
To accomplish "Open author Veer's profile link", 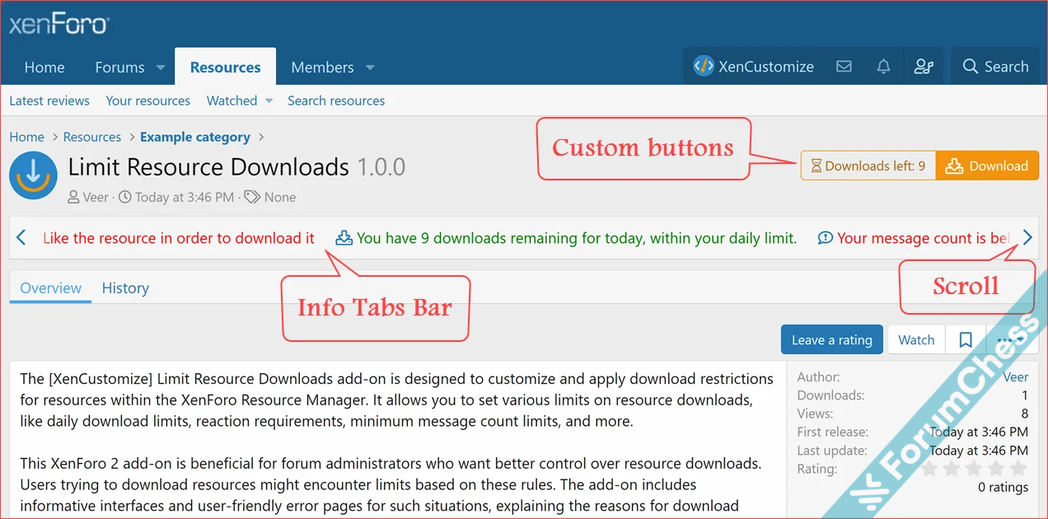I will [x=1015, y=377].
